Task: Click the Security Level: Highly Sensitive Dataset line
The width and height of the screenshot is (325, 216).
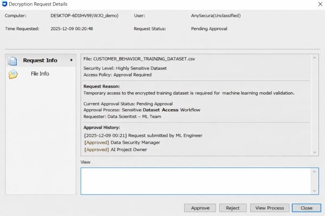Action: pyautogui.click(x=125, y=68)
